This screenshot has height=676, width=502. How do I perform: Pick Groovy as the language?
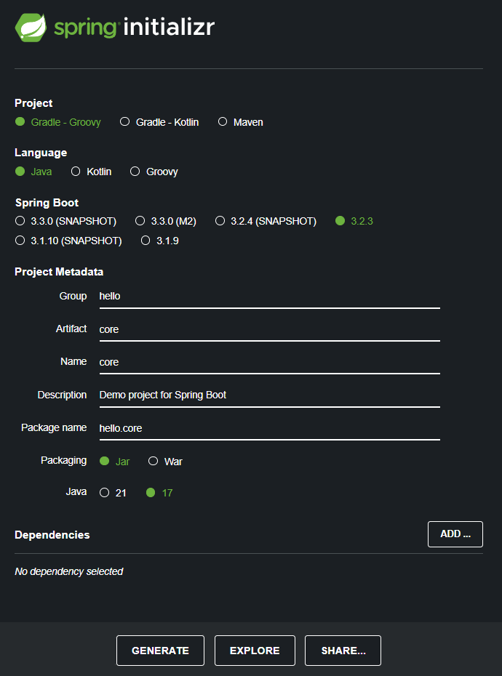tap(154, 172)
